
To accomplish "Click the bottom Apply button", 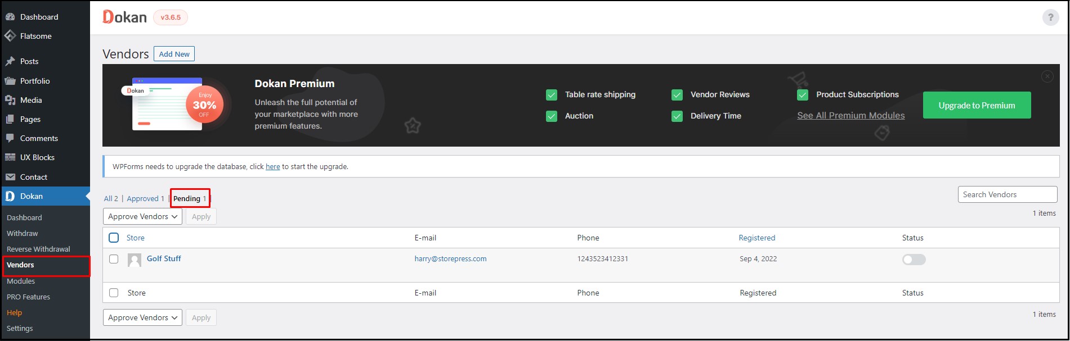I will 201,317.
